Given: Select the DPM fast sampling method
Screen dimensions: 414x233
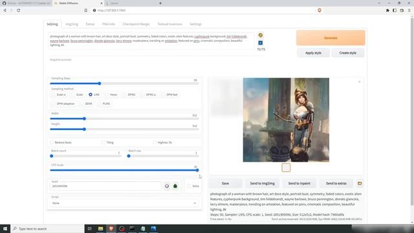Looking at the screenshot, I should click(169, 94).
